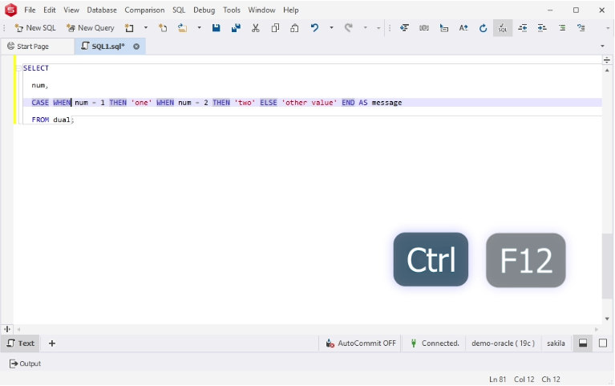Open the Debug menu
Image resolution: width=615 pixels, height=386 pixels.
tap(204, 10)
